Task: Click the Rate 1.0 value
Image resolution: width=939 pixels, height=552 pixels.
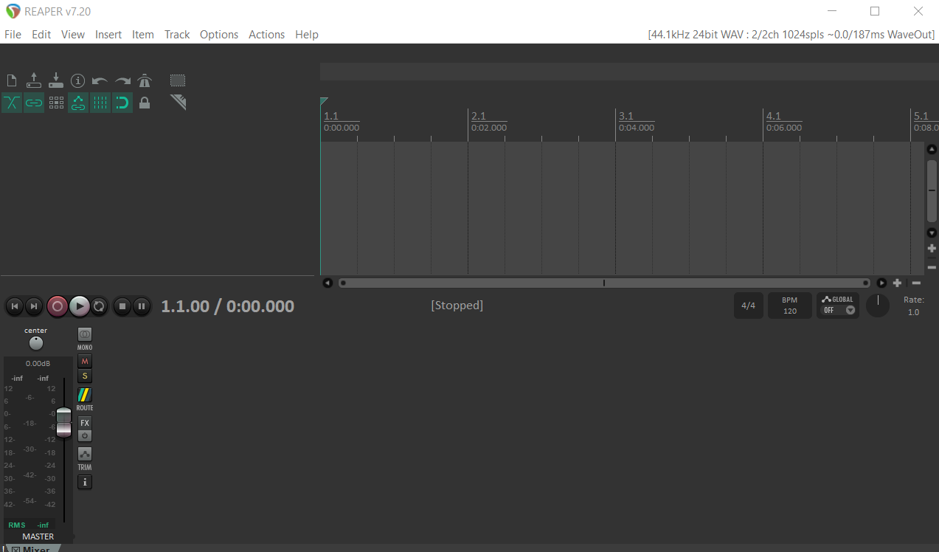Action: tap(913, 312)
